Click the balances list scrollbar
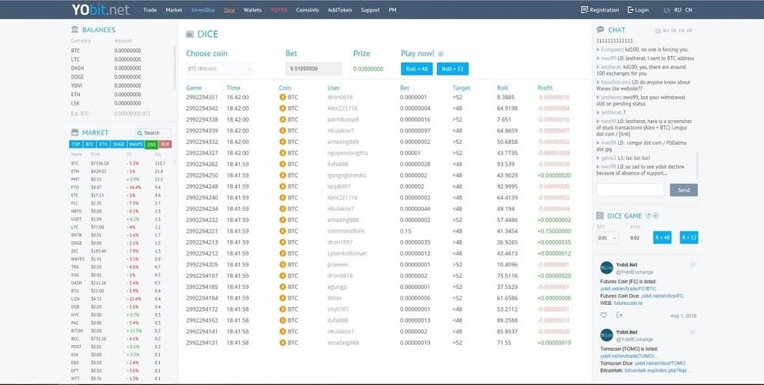Screen dimensions: 764x385 pyautogui.click(x=175, y=69)
